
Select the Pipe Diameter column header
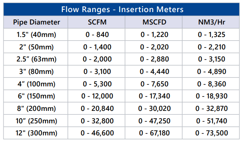pos(36,22)
